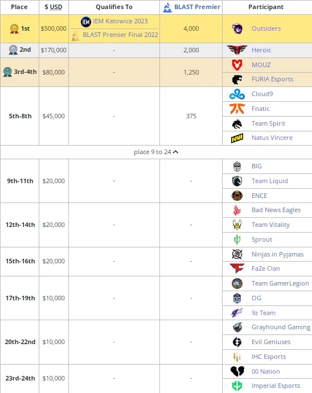Open the Team Spirit team page

(268, 123)
